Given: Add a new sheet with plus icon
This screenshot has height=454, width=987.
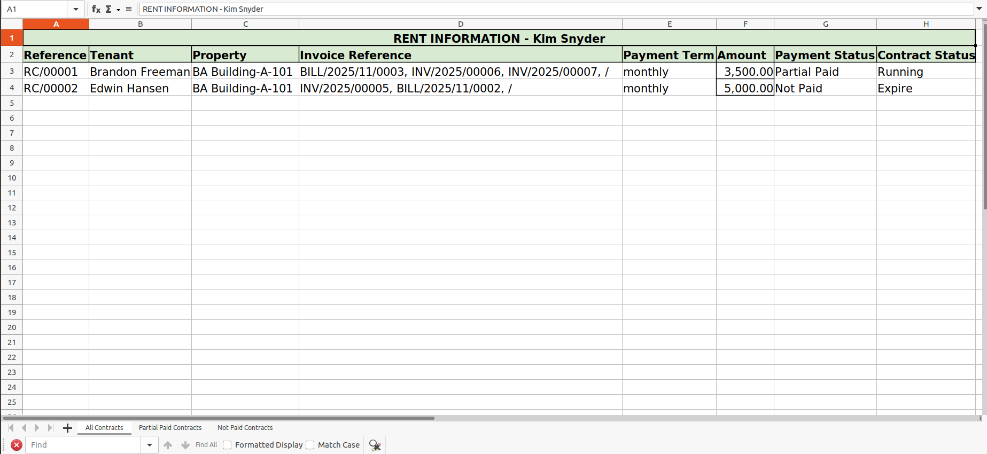Looking at the screenshot, I should [x=67, y=428].
